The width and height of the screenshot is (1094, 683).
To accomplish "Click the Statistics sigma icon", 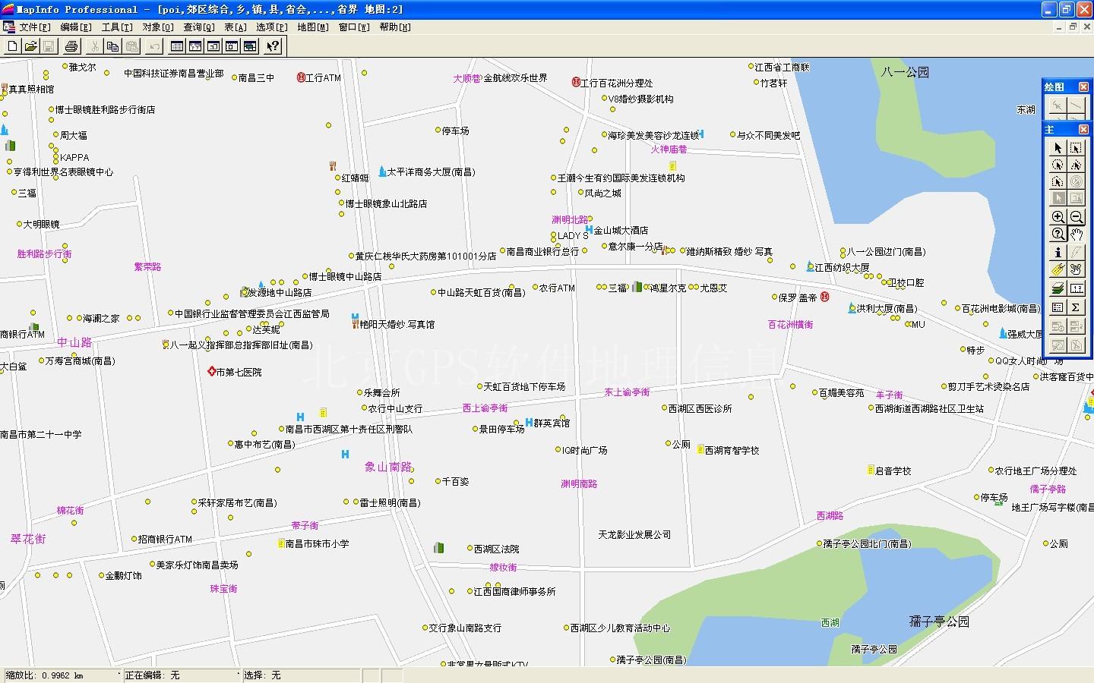I will point(1076,307).
